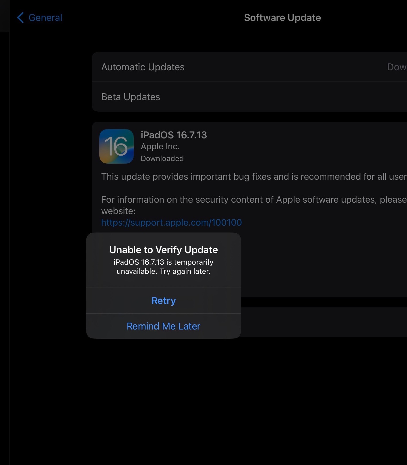Go back to General settings
The width and height of the screenshot is (407, 465).
tap(40, 18)
